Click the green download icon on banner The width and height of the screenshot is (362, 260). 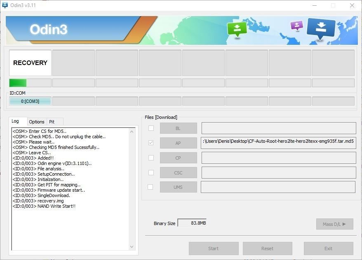coord(237,30)
